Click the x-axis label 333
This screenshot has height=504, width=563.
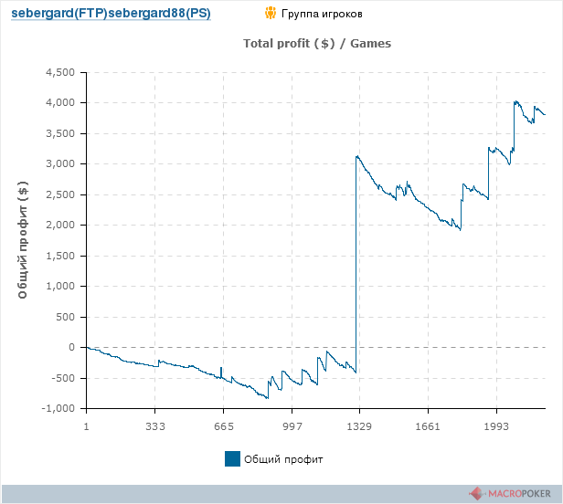[155, 426]
